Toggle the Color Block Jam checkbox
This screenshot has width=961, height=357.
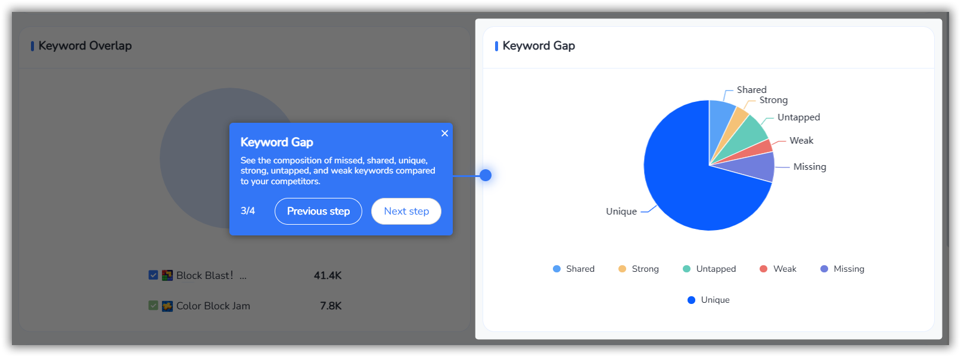point(153,306)
